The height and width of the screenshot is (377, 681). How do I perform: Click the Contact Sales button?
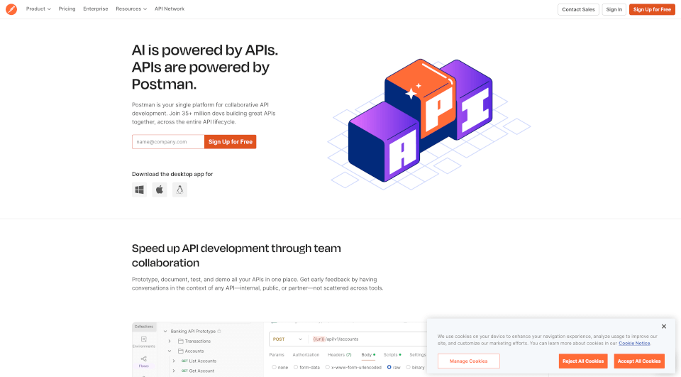pos(578,9)
